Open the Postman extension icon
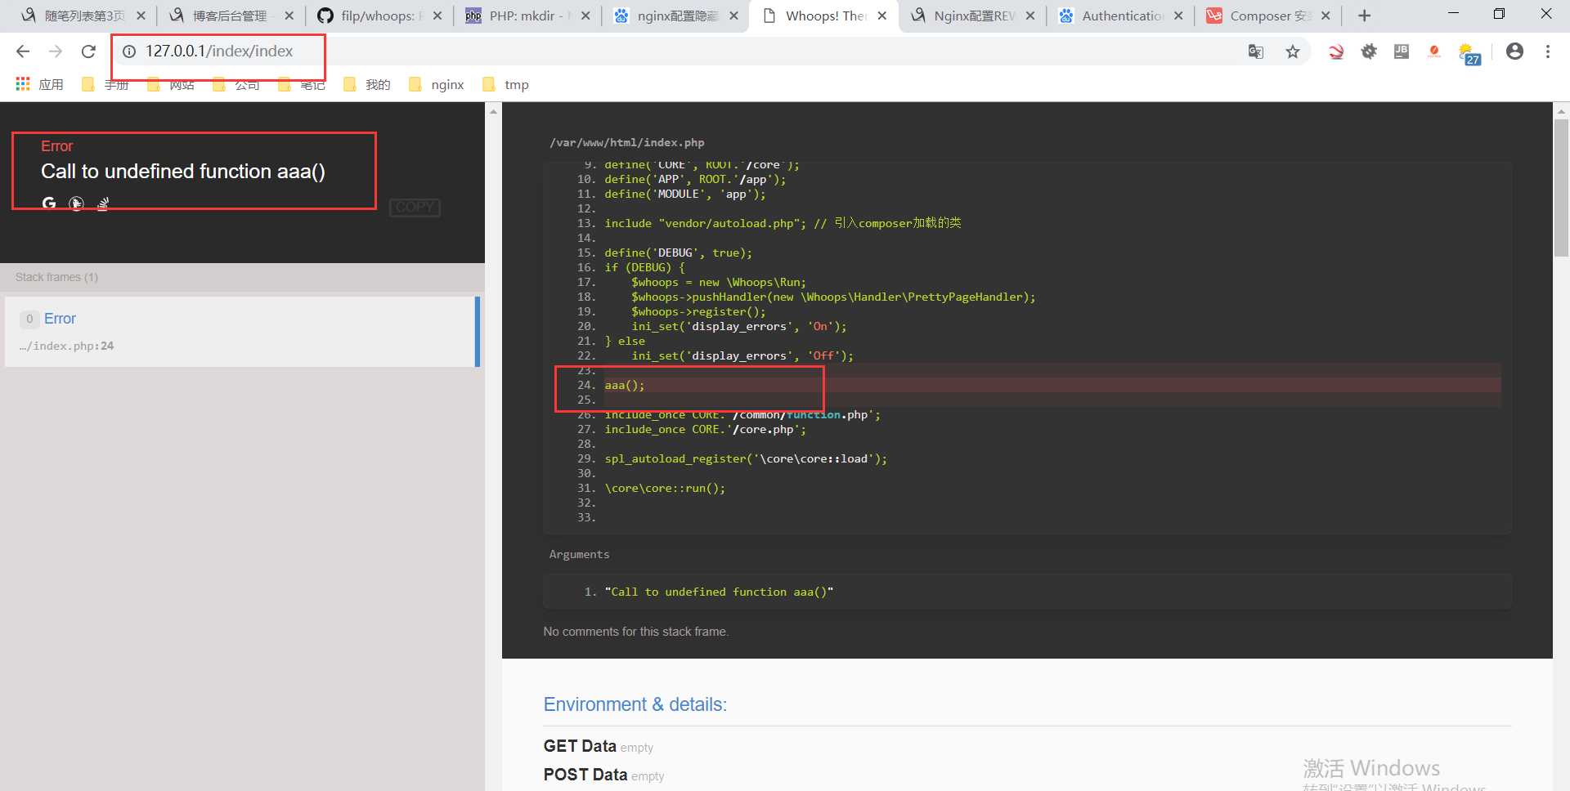Screen dimensions: 1570x791 [x=1434, y=51]
